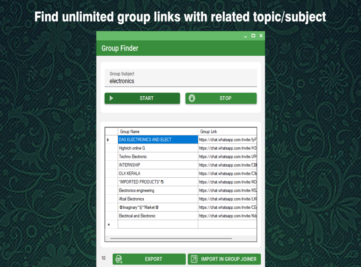Minimize the Group Finder window
Viewport: 361px width, 267px height.
246,36
